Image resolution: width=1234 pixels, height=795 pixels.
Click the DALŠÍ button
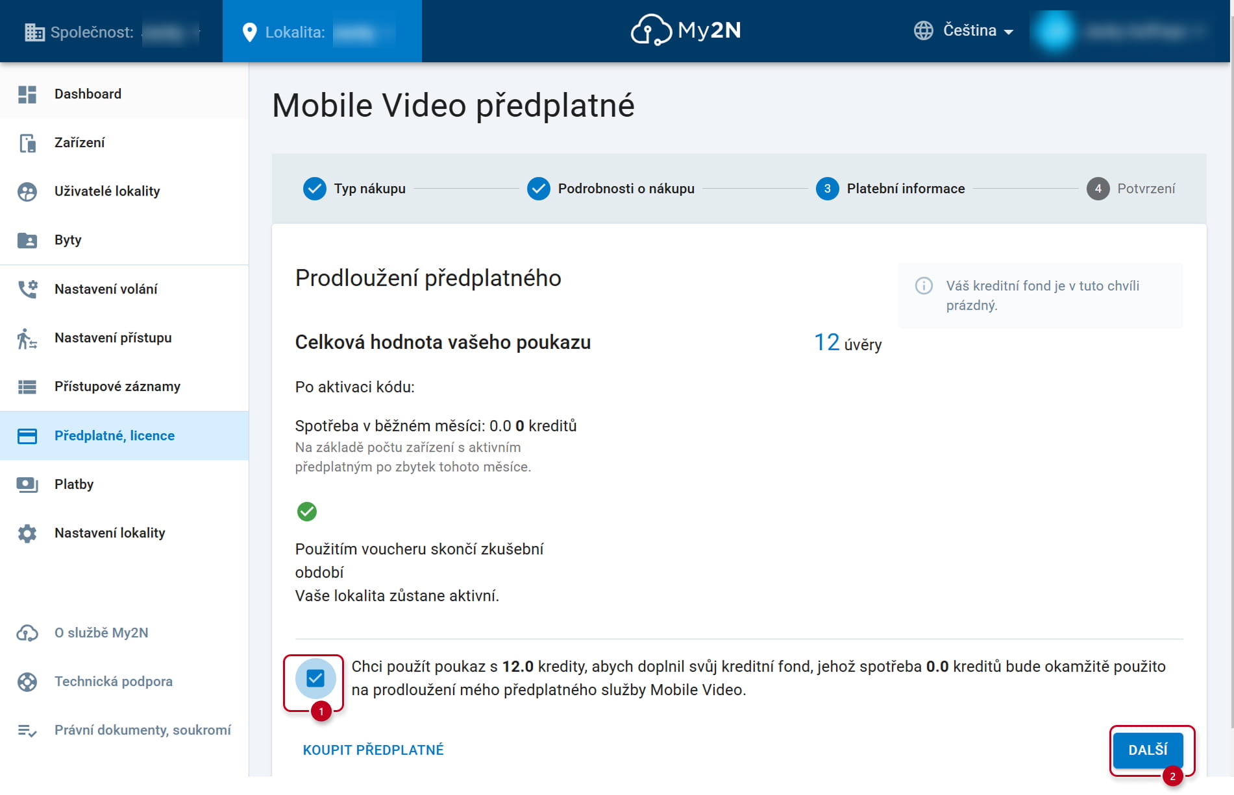point(1148,750)
